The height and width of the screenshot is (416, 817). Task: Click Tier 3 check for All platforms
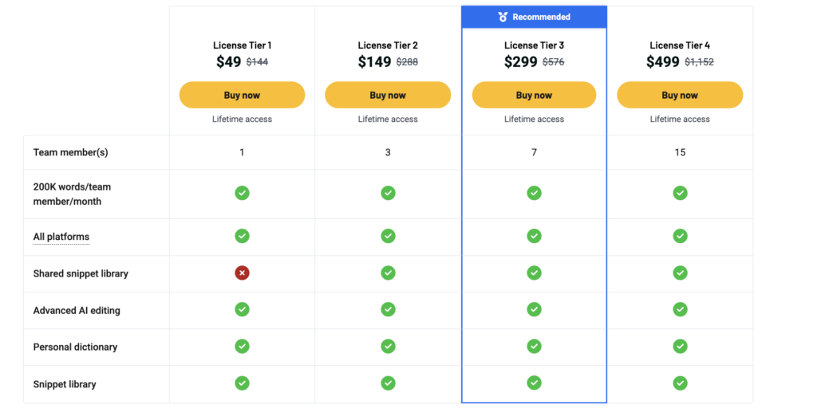tap(534, 236)
